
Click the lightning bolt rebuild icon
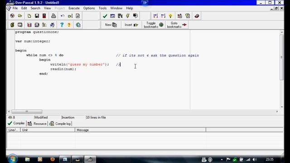(x=128, y=16)
